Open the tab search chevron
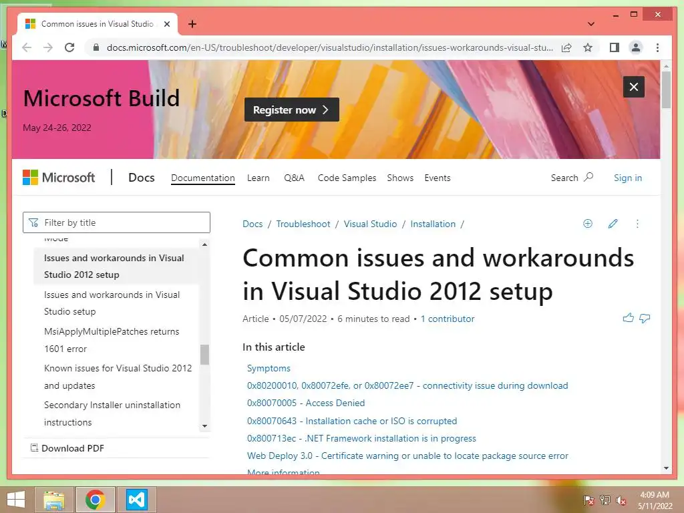The image size is (684, 513). click(x=591, y=24)
